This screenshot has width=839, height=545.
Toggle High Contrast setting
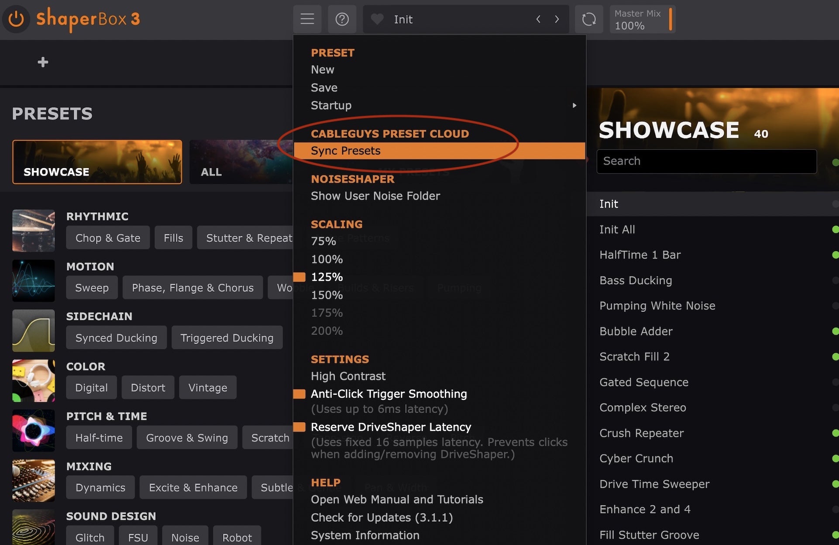click(x=348, y=376)
